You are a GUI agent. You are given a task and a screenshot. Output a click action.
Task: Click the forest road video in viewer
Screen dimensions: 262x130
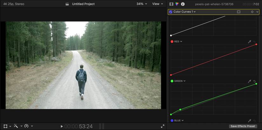coord(83,65)
